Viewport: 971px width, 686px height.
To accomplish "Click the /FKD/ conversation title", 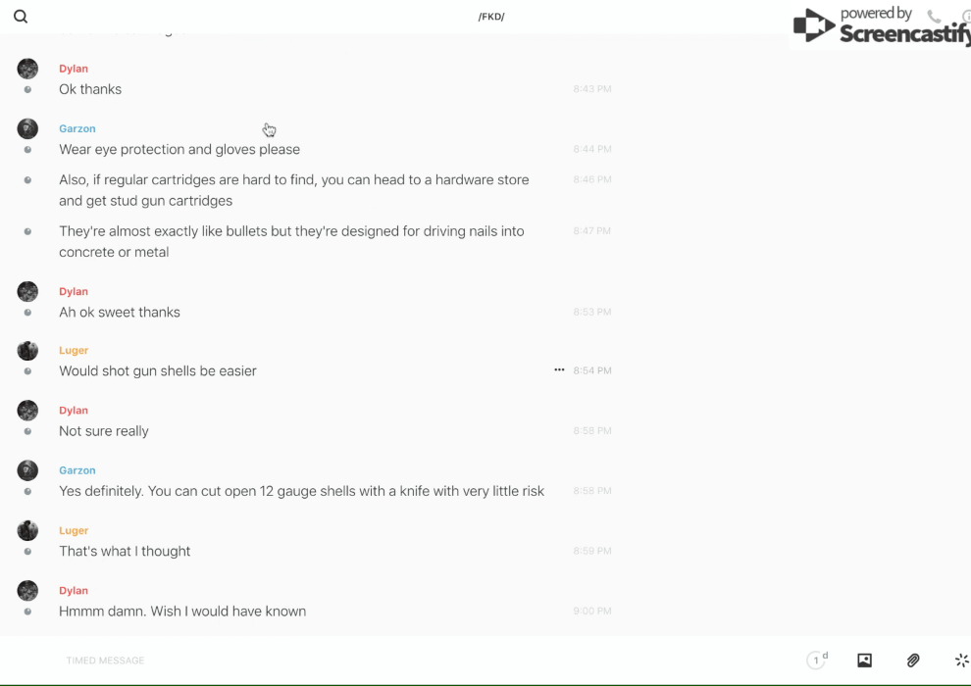I will [x=491, y=17].
